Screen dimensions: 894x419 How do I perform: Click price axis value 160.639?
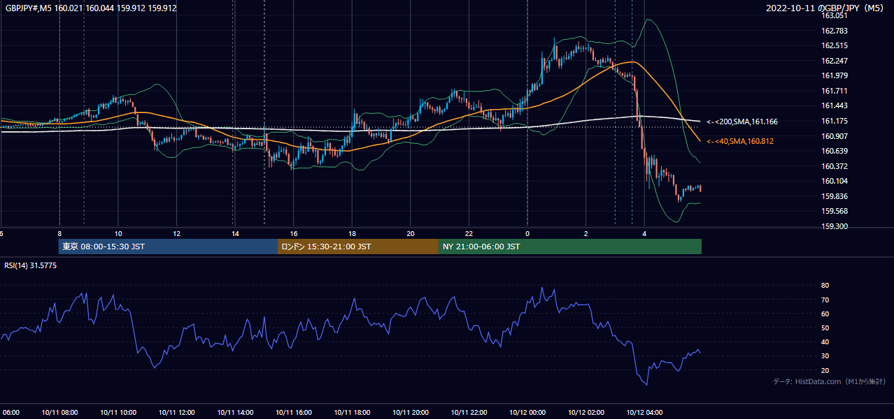point(835,151)
